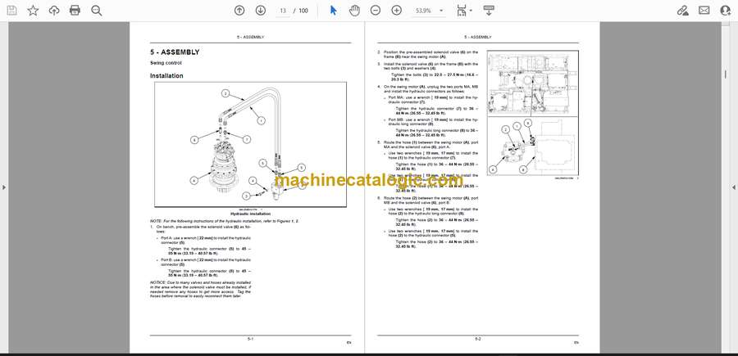
Task: Expand the right tools pane
Action: tap(734, 187)
